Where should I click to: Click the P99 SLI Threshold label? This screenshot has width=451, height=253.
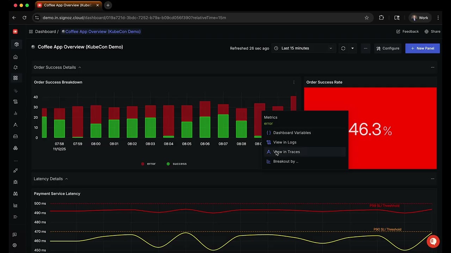(x=384, y=206)
